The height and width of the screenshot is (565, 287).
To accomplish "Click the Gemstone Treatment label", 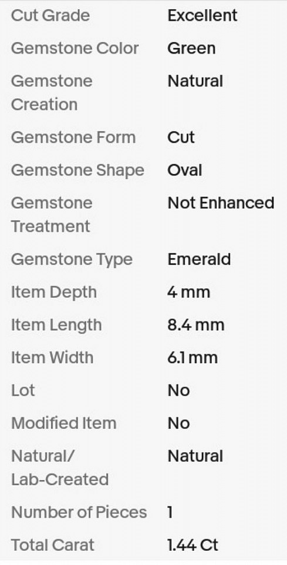I will click(x=52, y=214).
